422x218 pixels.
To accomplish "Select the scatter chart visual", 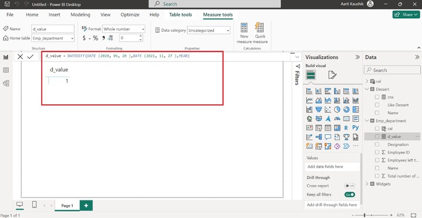I will point(328,110).
